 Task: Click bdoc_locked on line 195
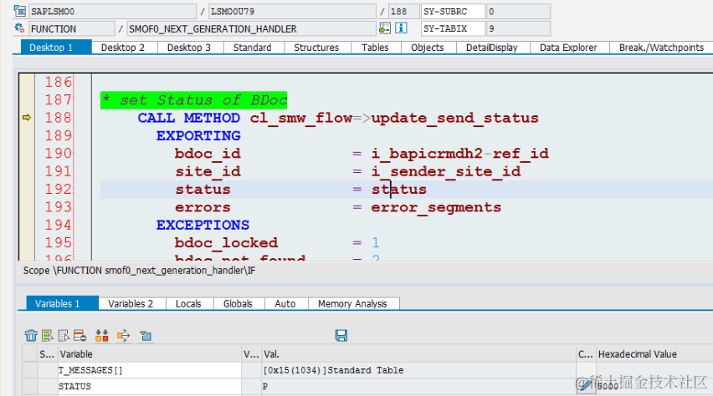click(x=227, y=242)
